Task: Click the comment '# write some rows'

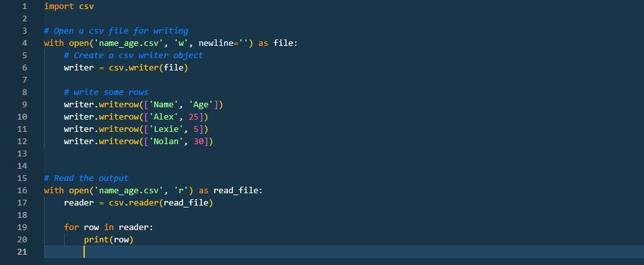Action: tap(106, 92)
